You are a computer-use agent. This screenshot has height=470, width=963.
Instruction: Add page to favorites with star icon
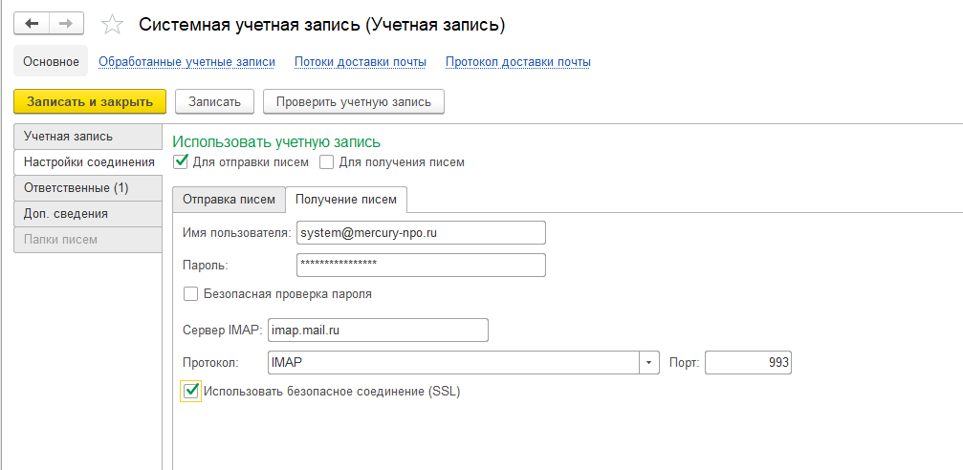pos(112,24)
